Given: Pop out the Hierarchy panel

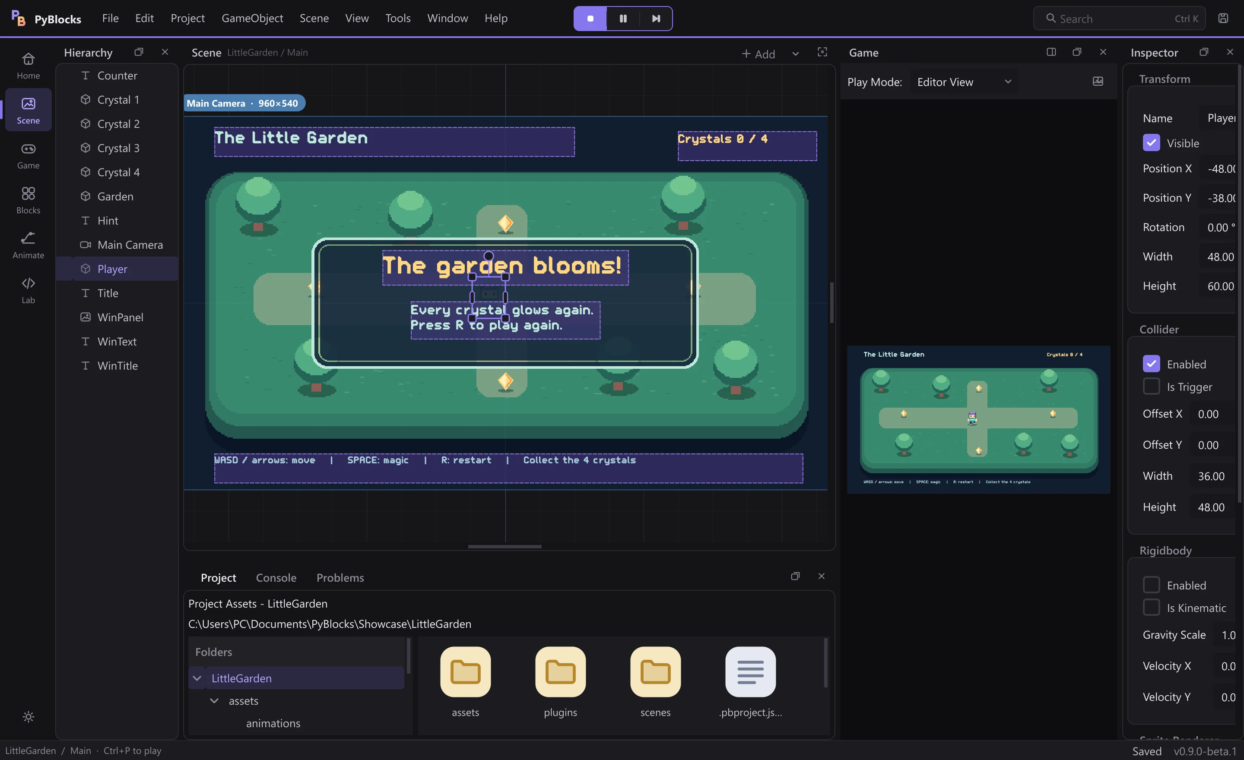Looking at the screenshot, I should coord(139,52).
